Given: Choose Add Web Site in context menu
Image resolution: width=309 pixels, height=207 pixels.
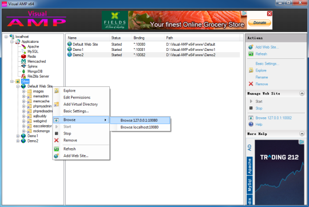Looking at the screenshot, I should tap(81, 156).
